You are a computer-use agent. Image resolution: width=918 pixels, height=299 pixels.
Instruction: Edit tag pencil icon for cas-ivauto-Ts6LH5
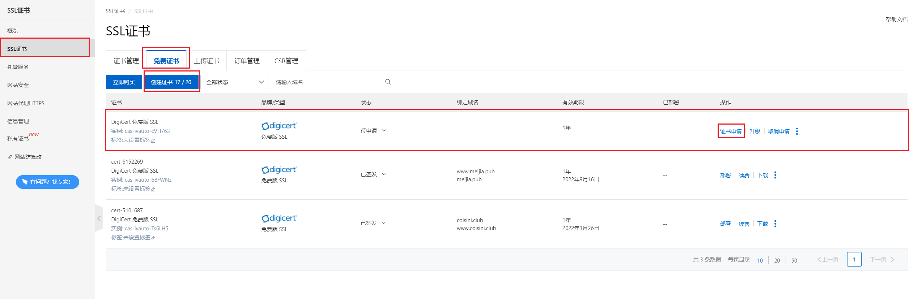pos(153,238)
